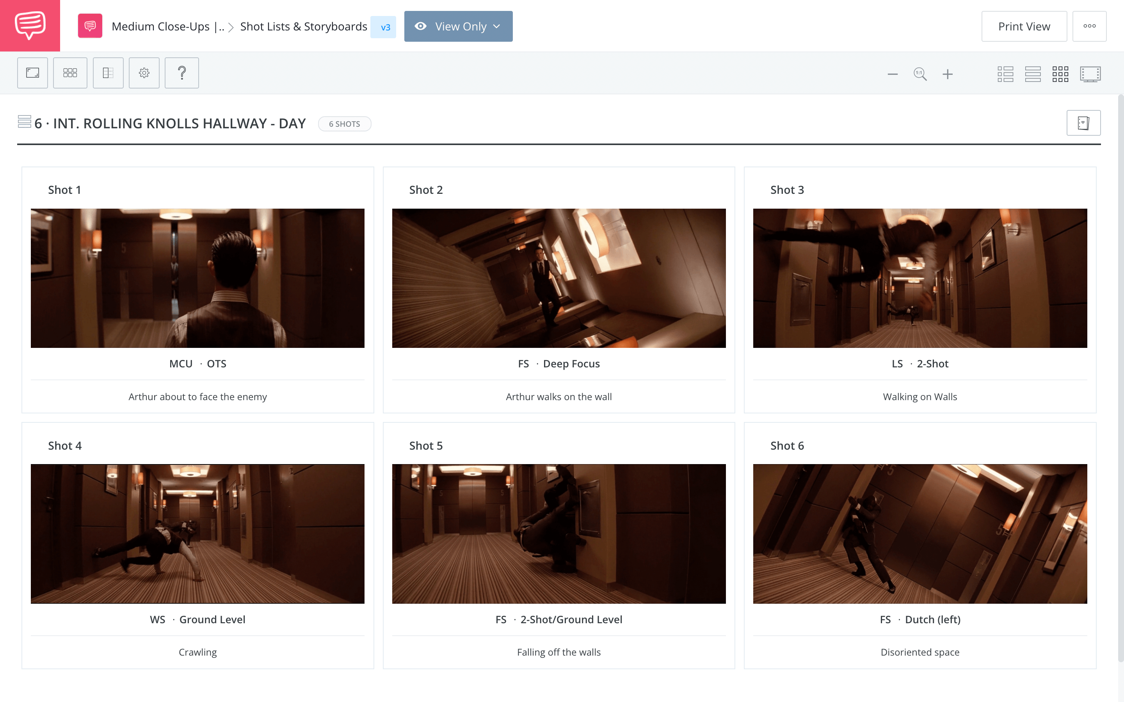
Task: Click the Shot 3 title
Action: [787, 190]
